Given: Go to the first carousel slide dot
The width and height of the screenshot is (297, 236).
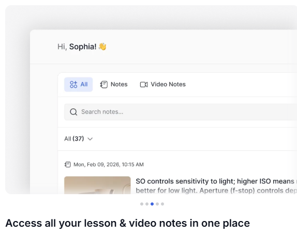Looking at the screenshot, I should [142, 204].
